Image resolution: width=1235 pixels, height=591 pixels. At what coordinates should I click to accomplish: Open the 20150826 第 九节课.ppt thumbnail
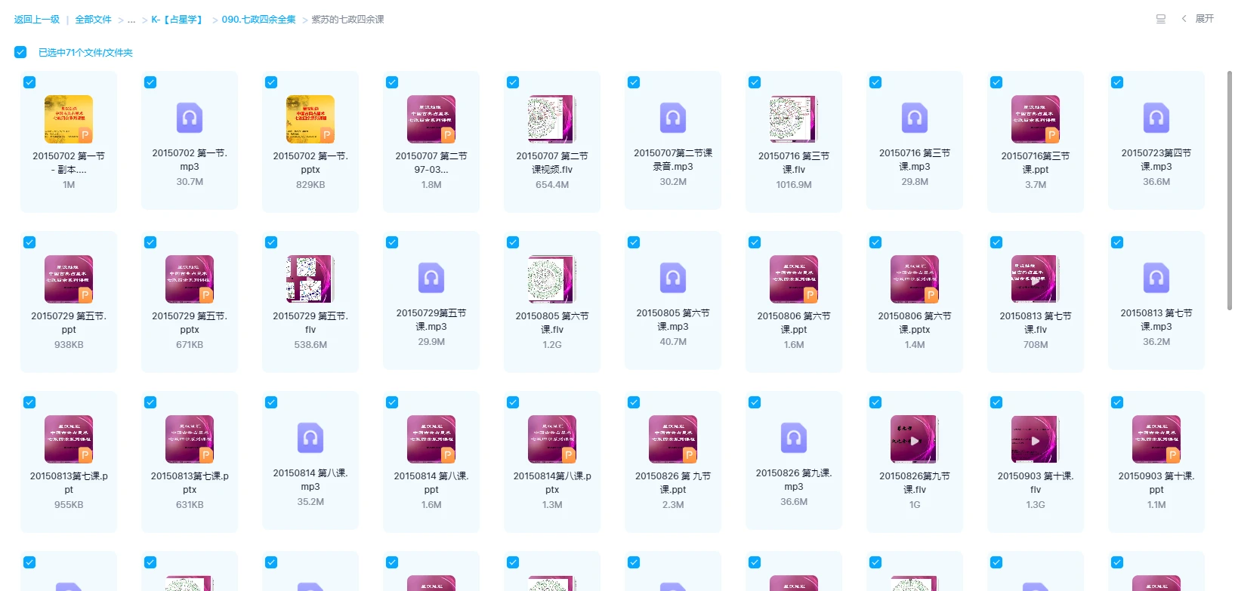(673, 439)
